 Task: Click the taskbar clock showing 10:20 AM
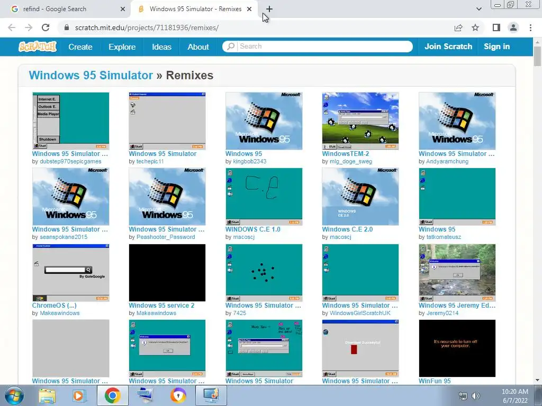pyautogui.click(x=514, y=396)
